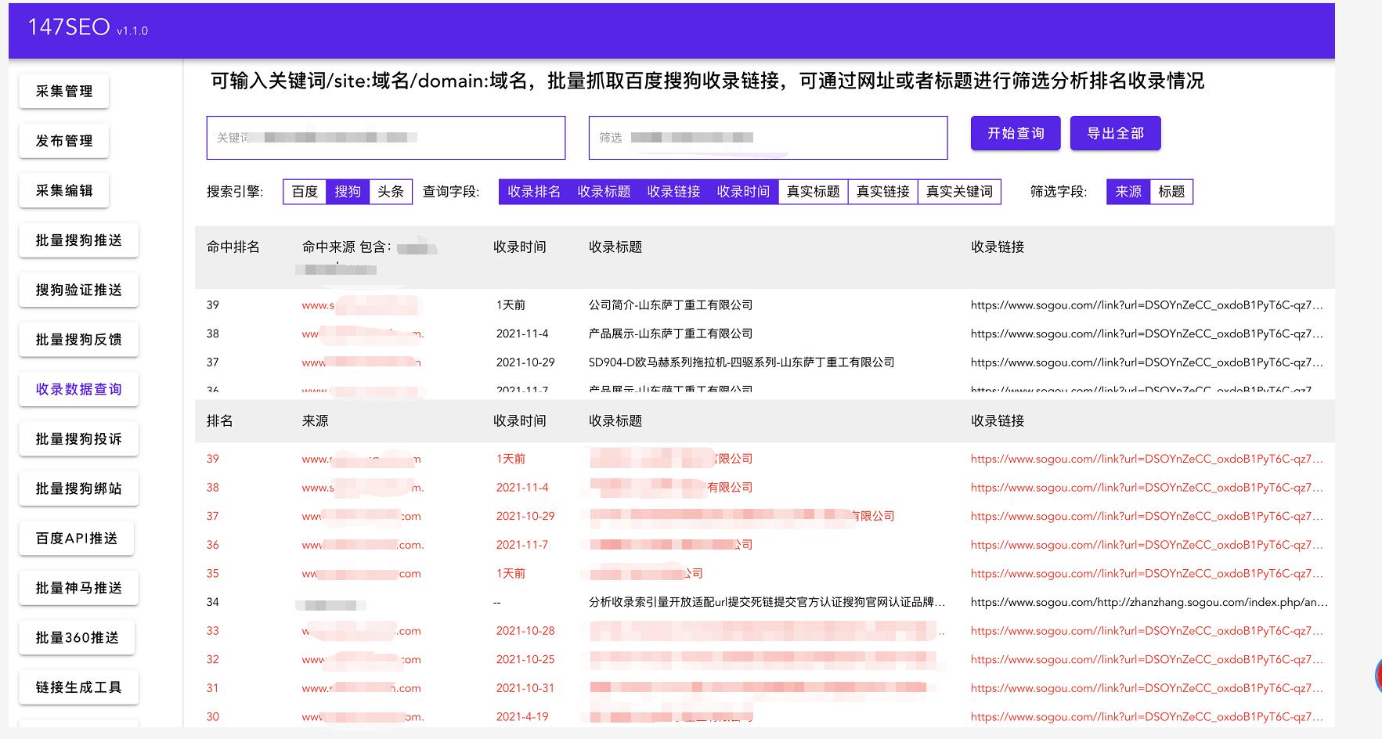Click 导出全部 to export all results
1382x739 pixels.
click(x=1115, y=133)
